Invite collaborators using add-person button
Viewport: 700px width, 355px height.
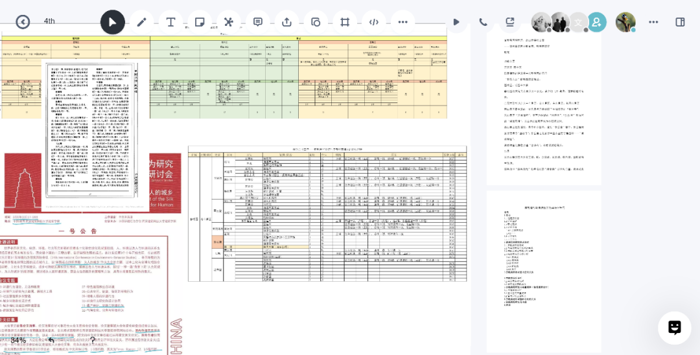596,22
